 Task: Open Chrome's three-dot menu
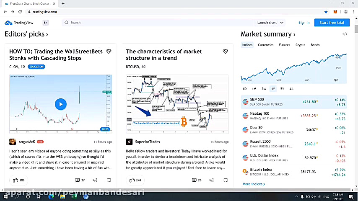point(353,12)
